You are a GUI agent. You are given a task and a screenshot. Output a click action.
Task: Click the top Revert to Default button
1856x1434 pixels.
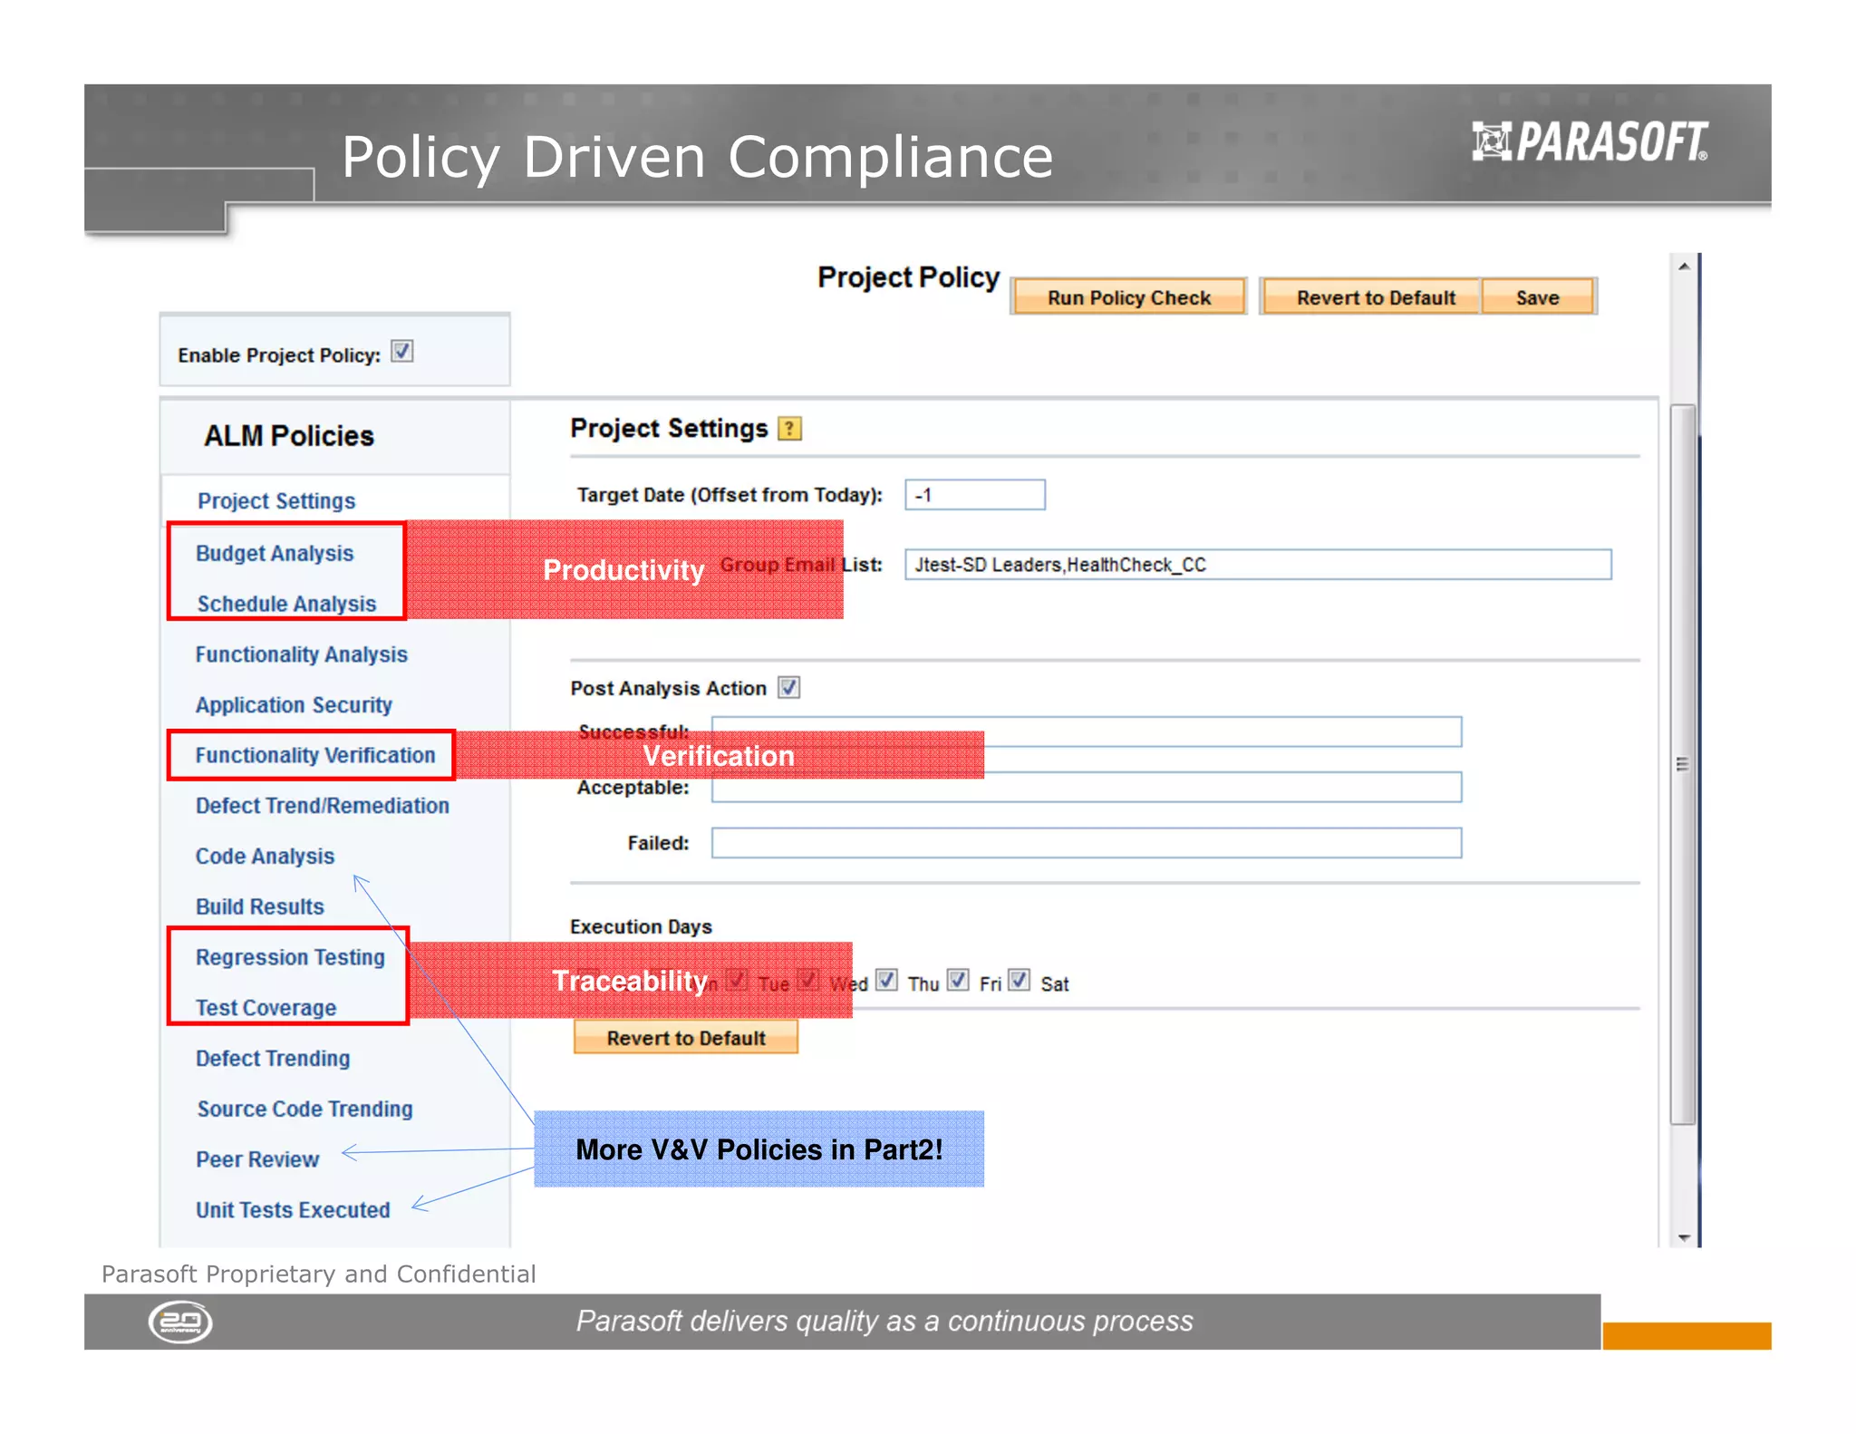tap(1374, 297)
